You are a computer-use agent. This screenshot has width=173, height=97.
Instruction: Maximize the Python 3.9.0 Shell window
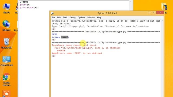pyautogui.click(x=154, y=13)
